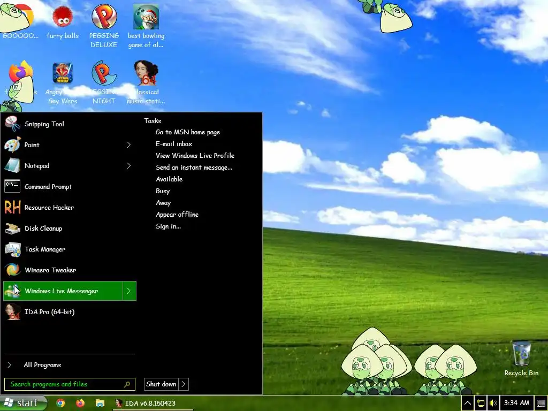
Task: Set status to Away
Action: [163, 203]
